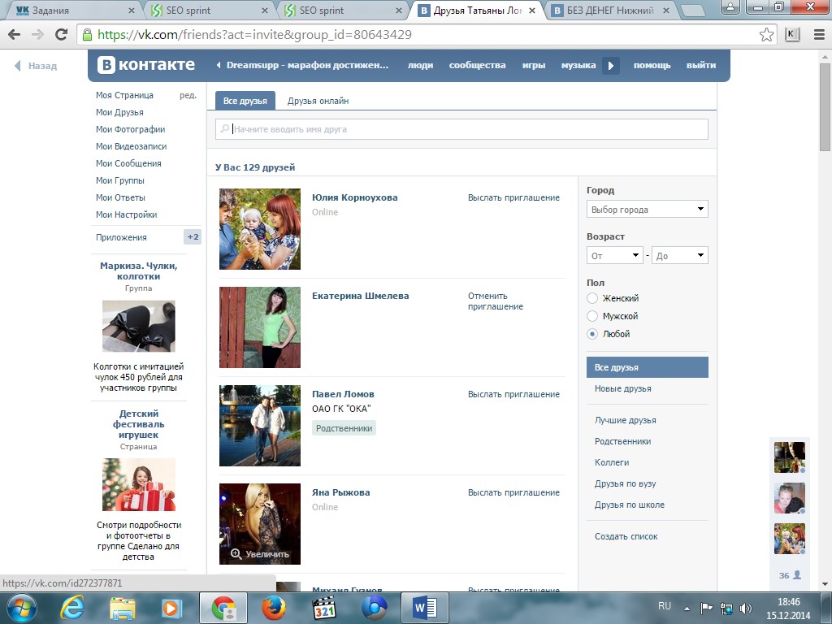The image size is (832, 624).
Task: Switch to Друзья онлайн tab
Action: (318, 101)
